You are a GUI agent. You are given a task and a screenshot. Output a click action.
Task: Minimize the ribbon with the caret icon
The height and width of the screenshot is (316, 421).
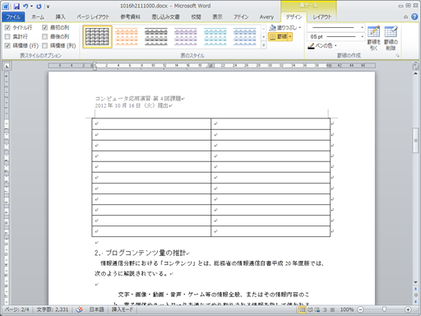[x=406, y=17]
